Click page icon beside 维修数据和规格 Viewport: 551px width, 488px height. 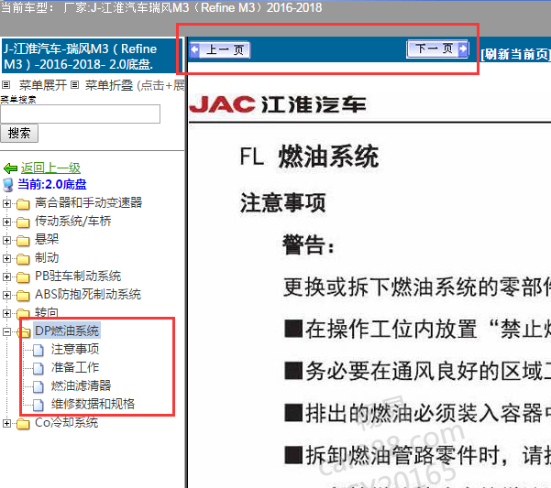tap(39, 405)
